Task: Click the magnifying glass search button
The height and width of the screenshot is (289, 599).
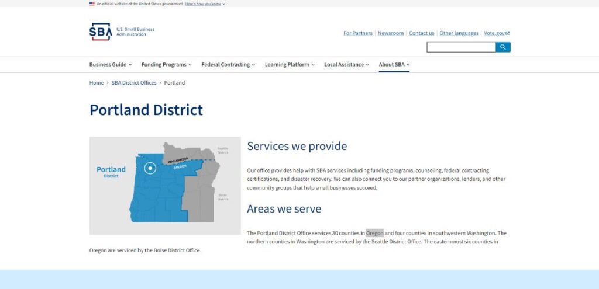Action: (502, 47)
